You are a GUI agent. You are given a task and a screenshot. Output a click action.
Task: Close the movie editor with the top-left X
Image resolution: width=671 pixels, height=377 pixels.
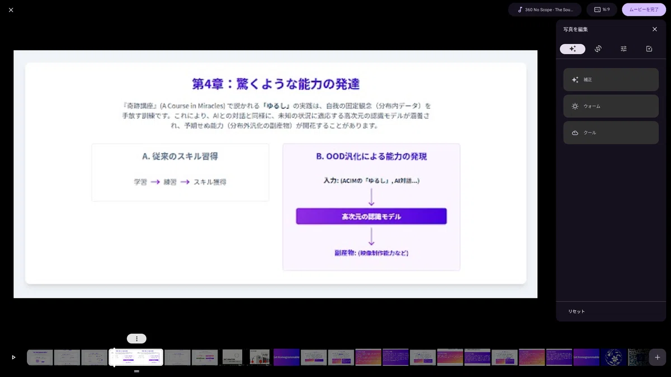pyautogui.click(x=11, y=10)
